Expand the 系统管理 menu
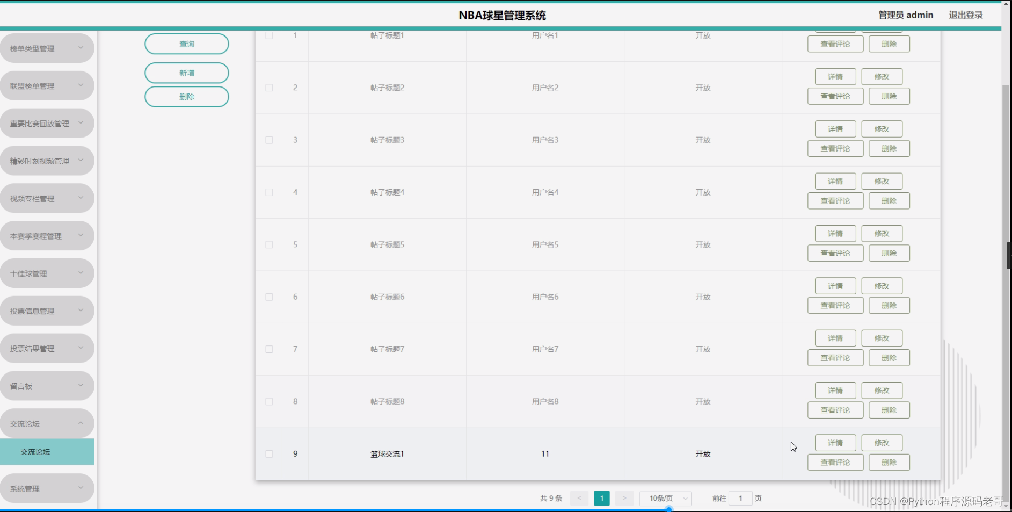 tap(47, 488)
